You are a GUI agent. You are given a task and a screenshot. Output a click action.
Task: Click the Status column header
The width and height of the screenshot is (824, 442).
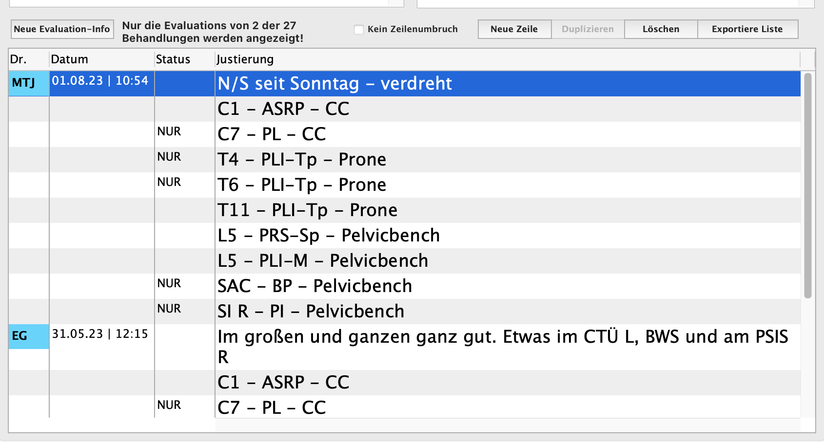(x=184, y=59)
